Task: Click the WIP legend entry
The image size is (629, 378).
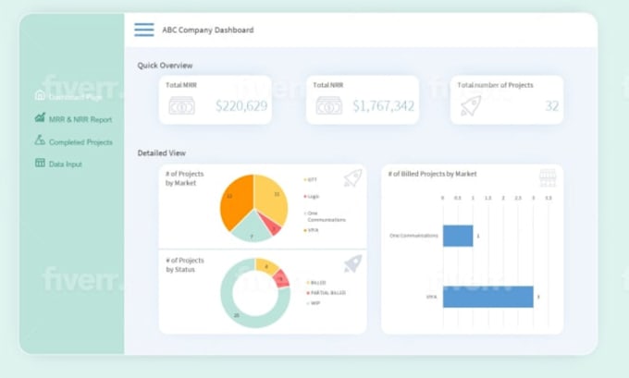Action: pos(314,303)
